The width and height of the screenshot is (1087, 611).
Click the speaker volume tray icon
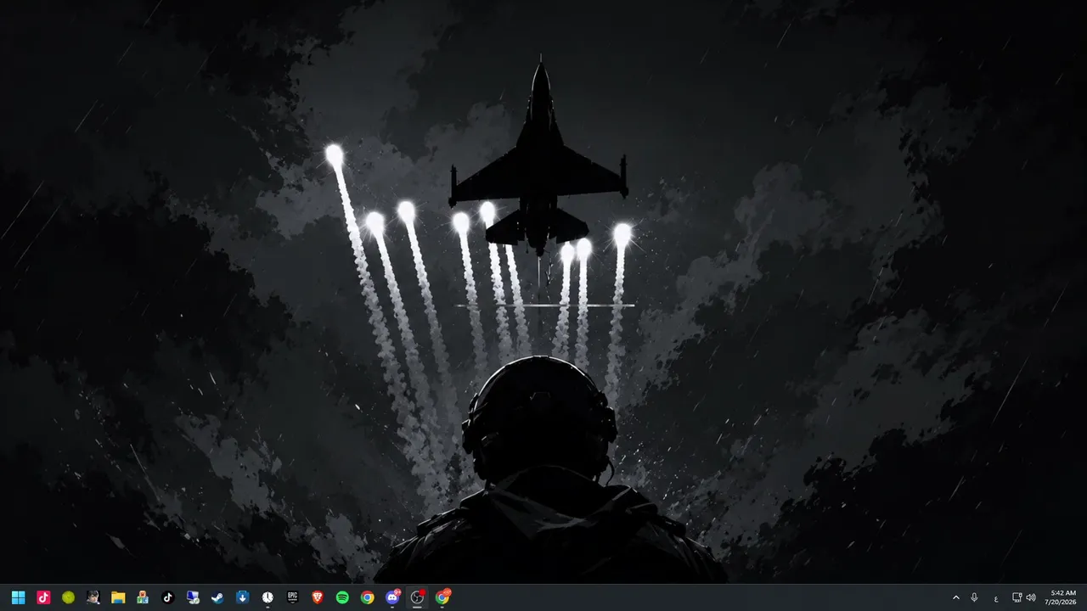1031,597
